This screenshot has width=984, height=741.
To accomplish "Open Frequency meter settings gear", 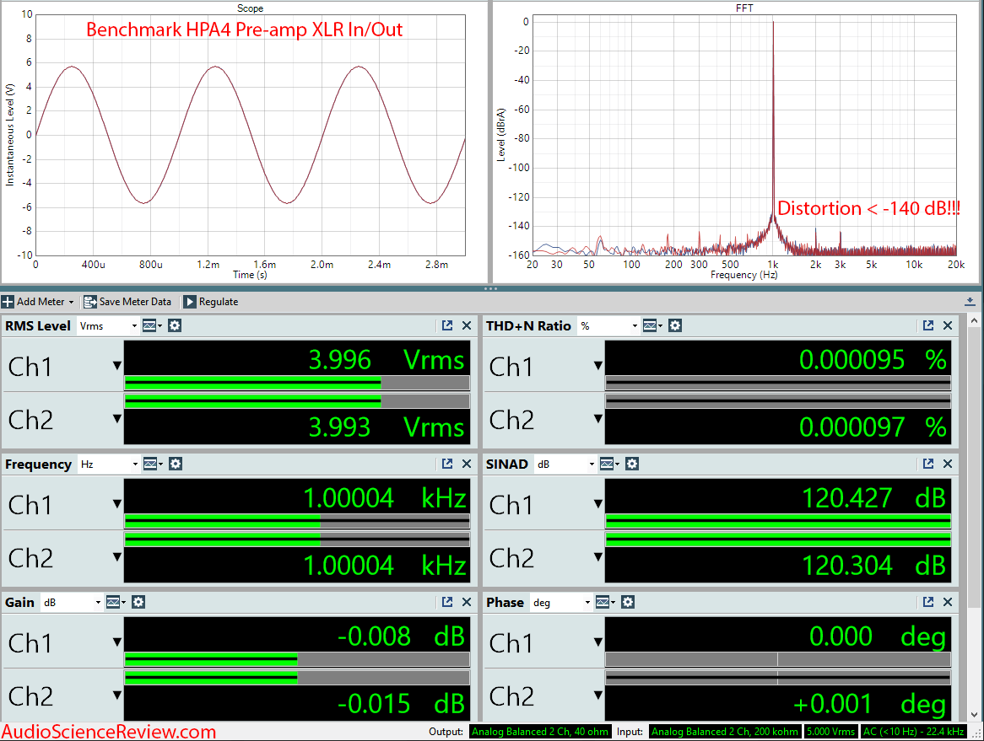I will (x=176, y=464).
